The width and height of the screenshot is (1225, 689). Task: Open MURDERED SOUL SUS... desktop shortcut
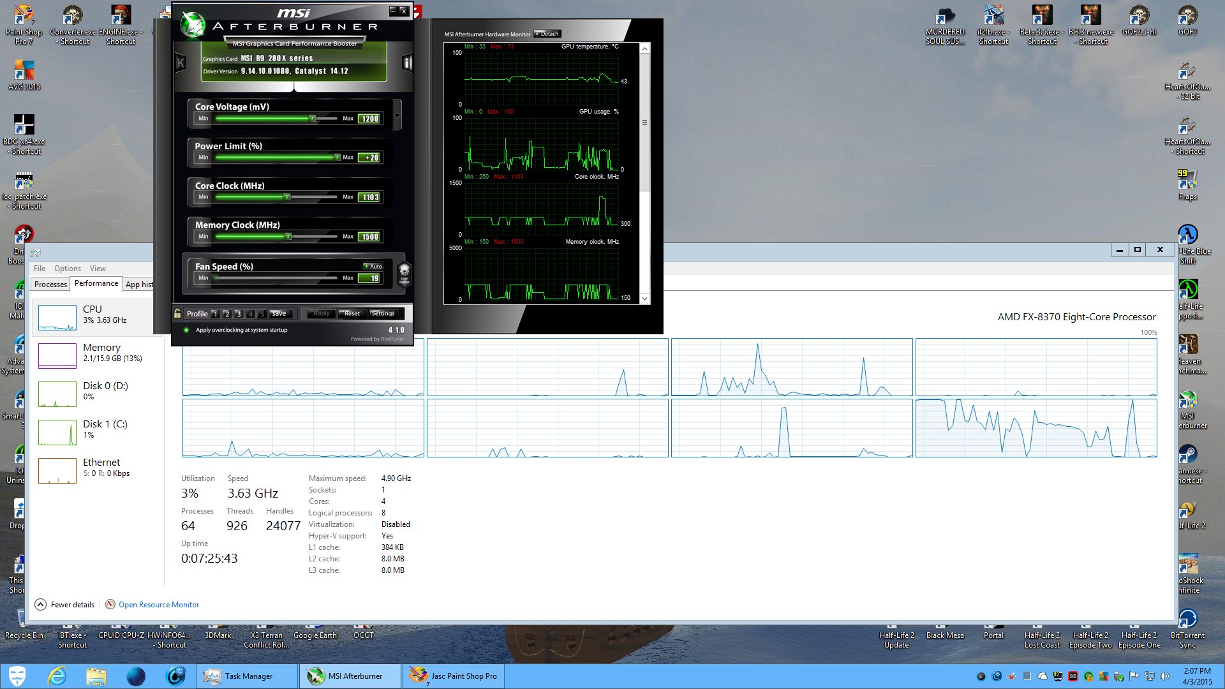coord(946,26)
